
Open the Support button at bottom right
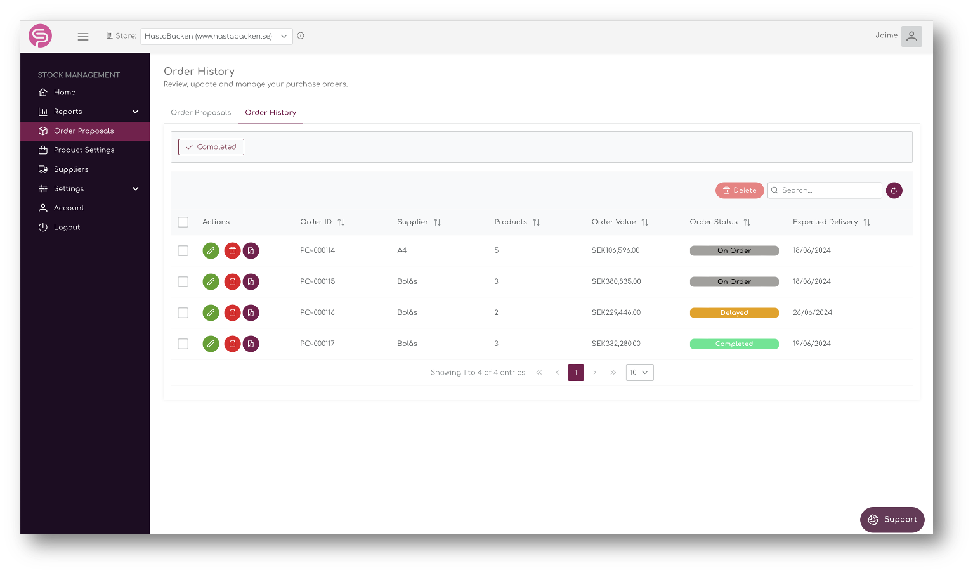892,519
